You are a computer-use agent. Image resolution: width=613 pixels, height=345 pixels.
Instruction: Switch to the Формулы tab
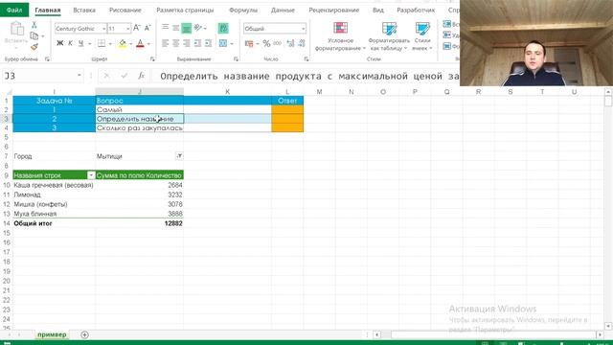tap(243, 10)
